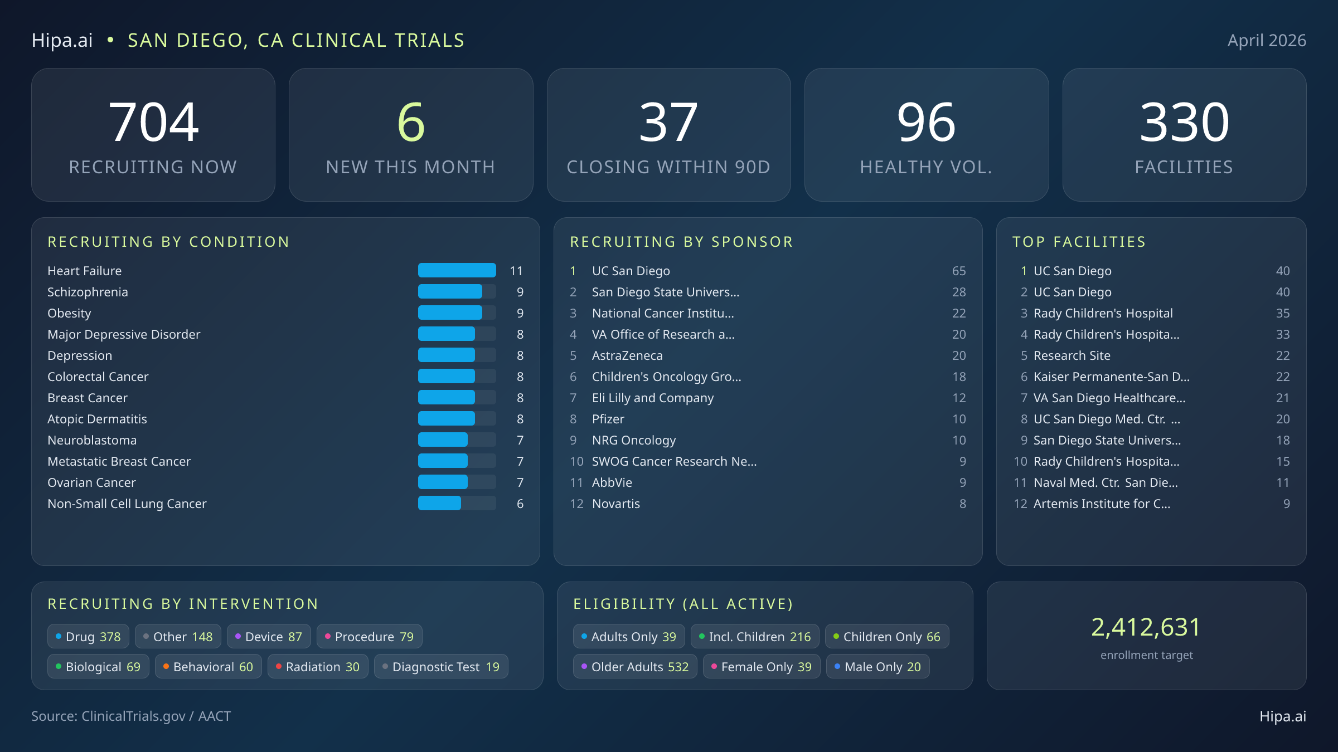Select the Older Adults 532 chip
The height and width of the screenshot is (752, 1338).
[x=635, y=666]
